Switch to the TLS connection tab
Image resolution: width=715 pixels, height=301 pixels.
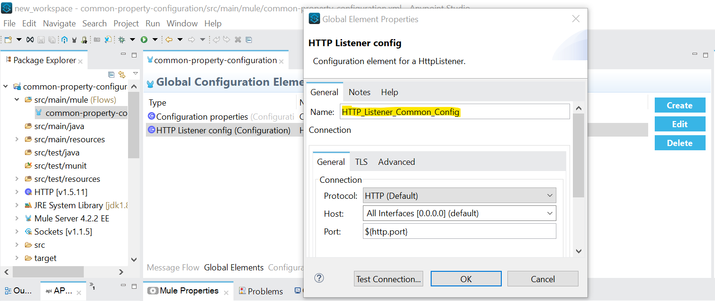point(361,162)
